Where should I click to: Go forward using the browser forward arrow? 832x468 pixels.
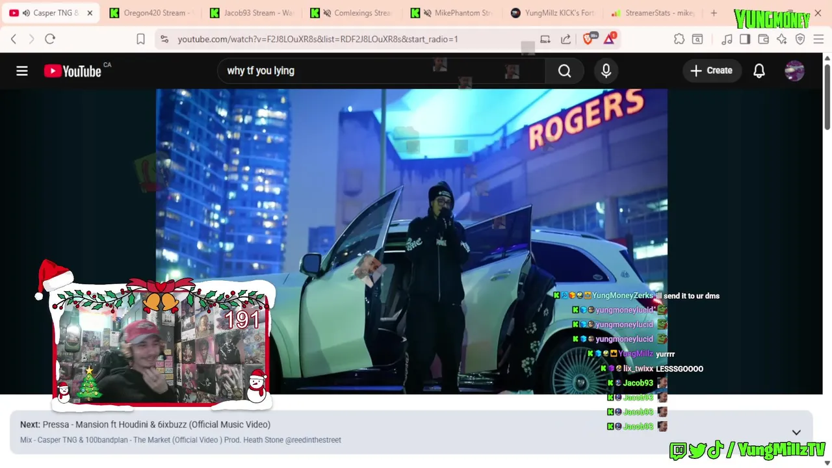[31, 39]
